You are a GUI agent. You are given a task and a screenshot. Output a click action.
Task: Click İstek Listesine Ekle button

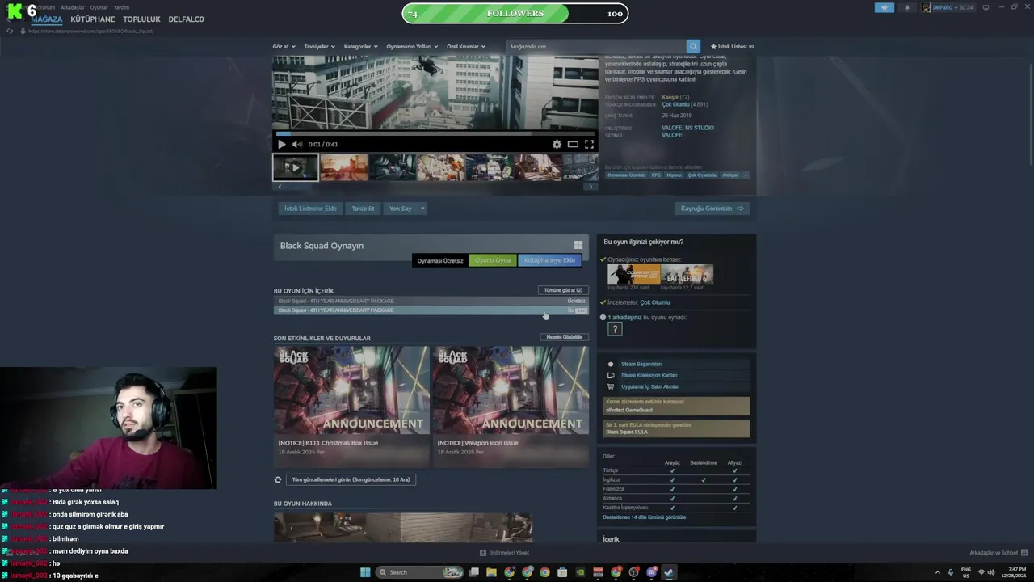tap(310, 209)
